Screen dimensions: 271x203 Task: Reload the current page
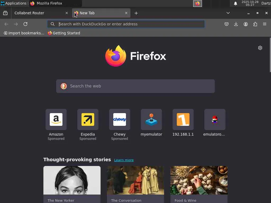(25, 24)
